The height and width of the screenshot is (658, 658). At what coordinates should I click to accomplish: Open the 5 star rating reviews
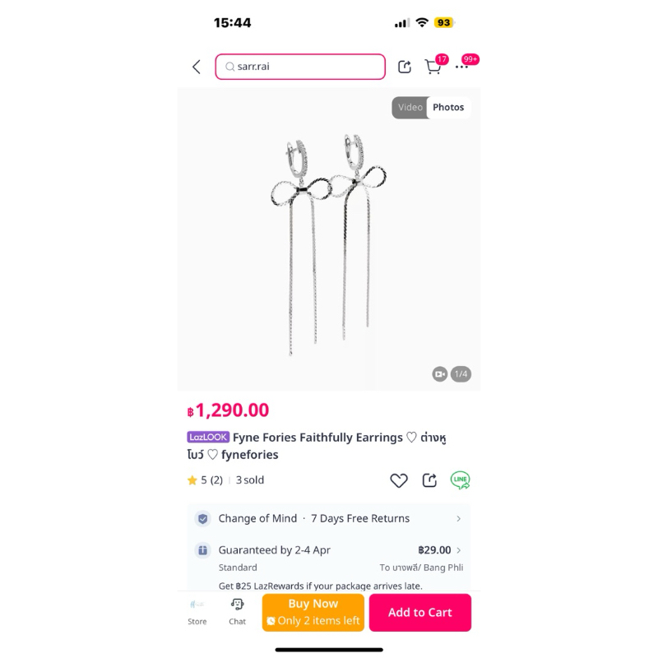coord(205,480)
